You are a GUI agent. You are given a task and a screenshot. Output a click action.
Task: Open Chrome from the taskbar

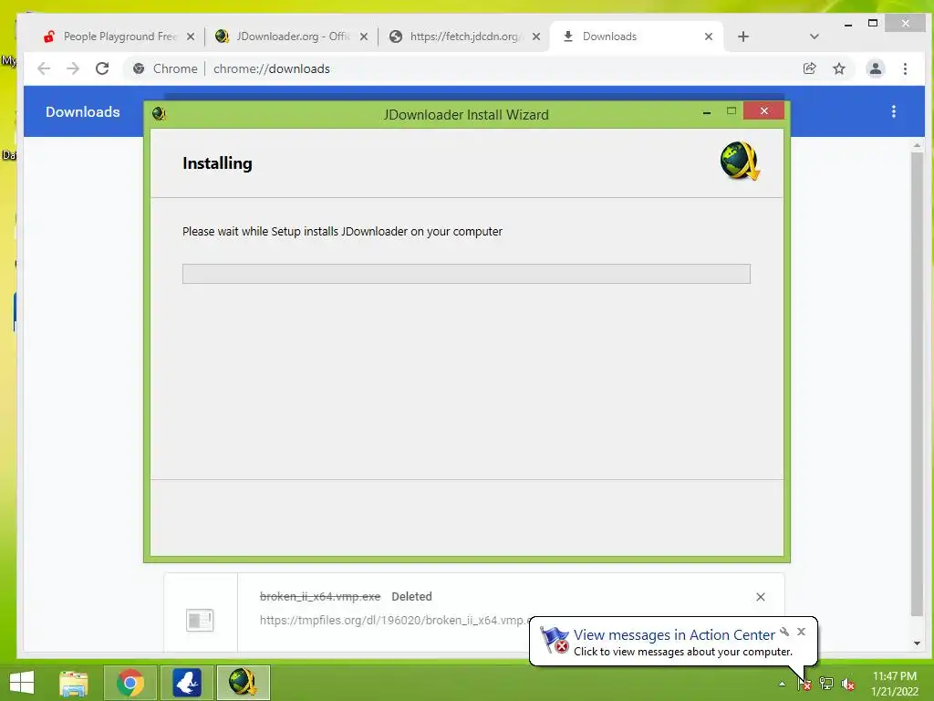point(130,683)
